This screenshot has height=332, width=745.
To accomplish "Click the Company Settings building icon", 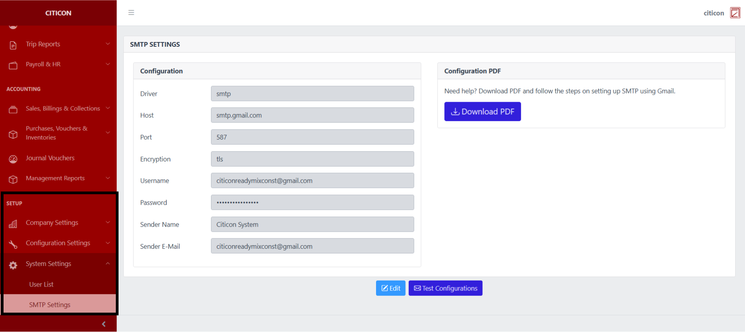I will [x=13, y=224].
